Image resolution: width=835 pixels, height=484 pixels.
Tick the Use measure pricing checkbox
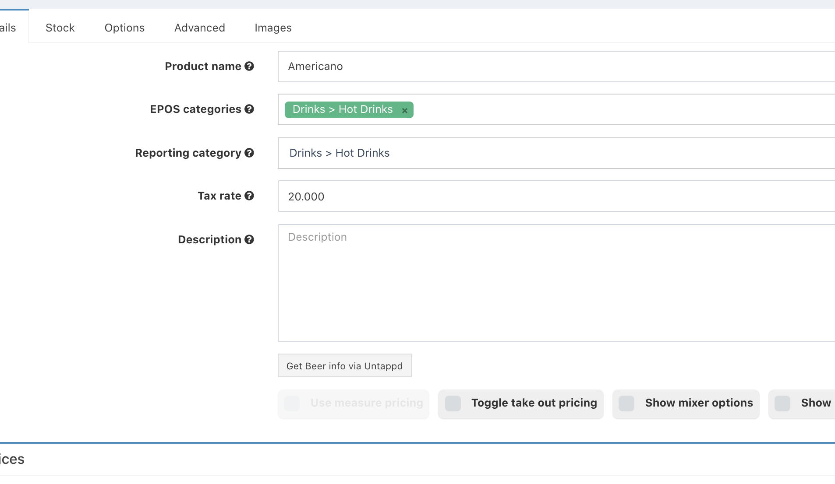click(292, 403)
